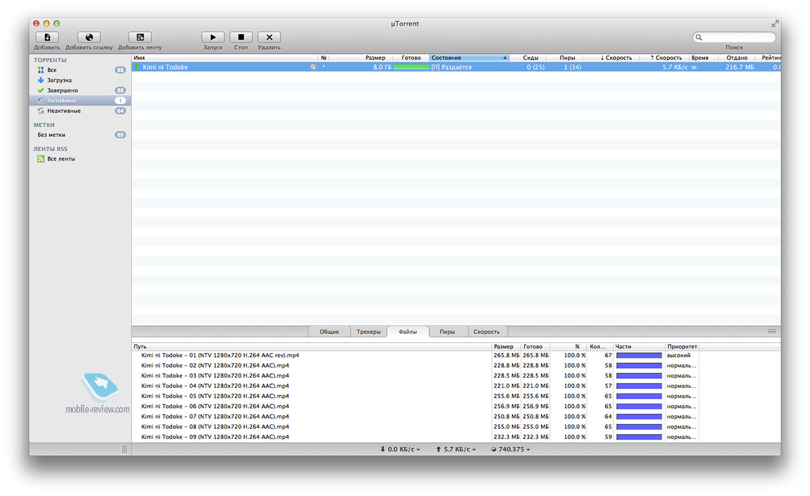The height and width of the screenshot is (496, 810).
Task: Stop torrent with the Стоп button
Action: pos(241,37)
